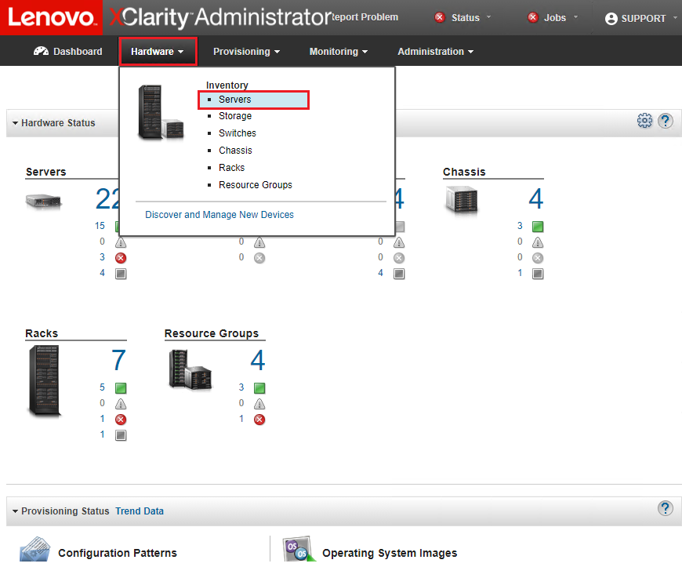Click the Servers unknown status square icon
682x567 pixels.
[x=121, y=274]
